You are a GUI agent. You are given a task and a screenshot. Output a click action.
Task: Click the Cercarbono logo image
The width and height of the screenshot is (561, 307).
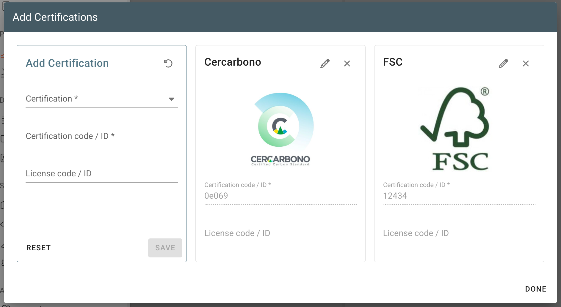pos(280,129)
